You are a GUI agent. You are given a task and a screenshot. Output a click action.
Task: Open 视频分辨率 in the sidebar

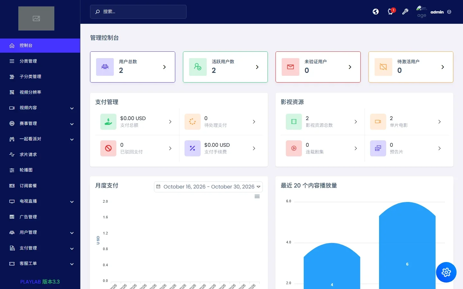40,92
